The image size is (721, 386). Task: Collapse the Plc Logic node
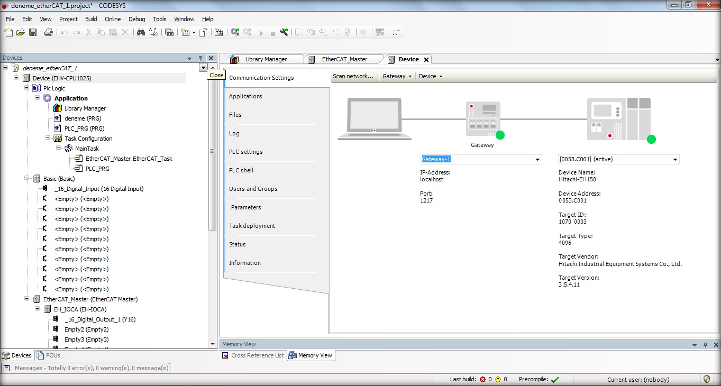point(27,88)
